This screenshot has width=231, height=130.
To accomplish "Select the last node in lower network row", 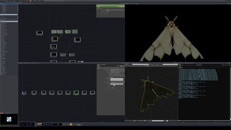I will click(92, 92).
